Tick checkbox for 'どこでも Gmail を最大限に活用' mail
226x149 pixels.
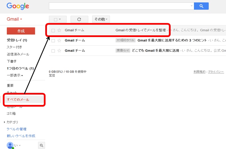[53, 51]
